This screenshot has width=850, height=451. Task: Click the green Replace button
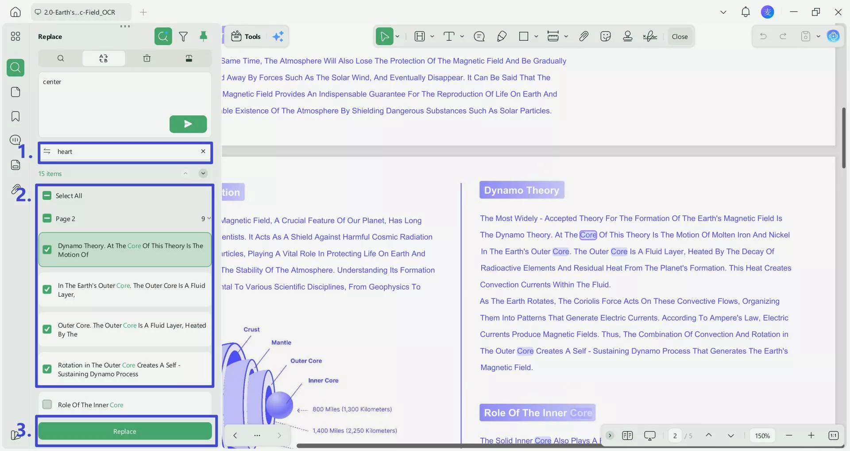click(125, 432)
